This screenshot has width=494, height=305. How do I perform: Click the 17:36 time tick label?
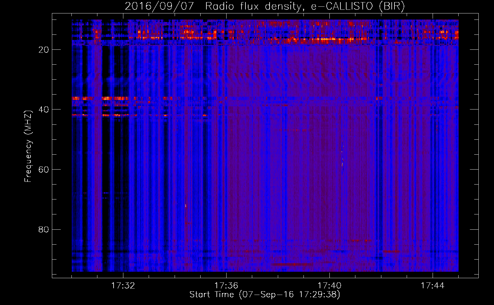click(226, 286)
